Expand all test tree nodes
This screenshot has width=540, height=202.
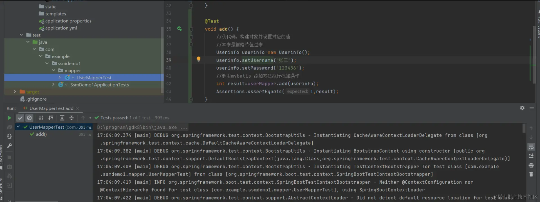[62, 118]
